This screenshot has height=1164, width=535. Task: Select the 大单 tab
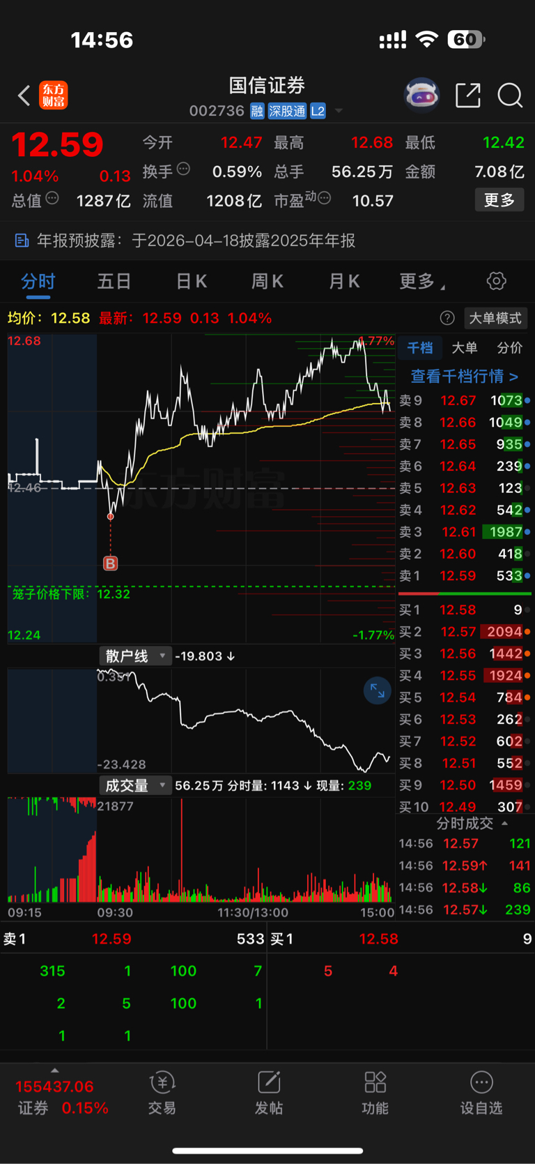point(465,348)
